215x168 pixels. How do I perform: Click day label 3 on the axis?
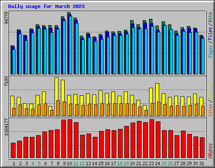(x=26, y=163)
